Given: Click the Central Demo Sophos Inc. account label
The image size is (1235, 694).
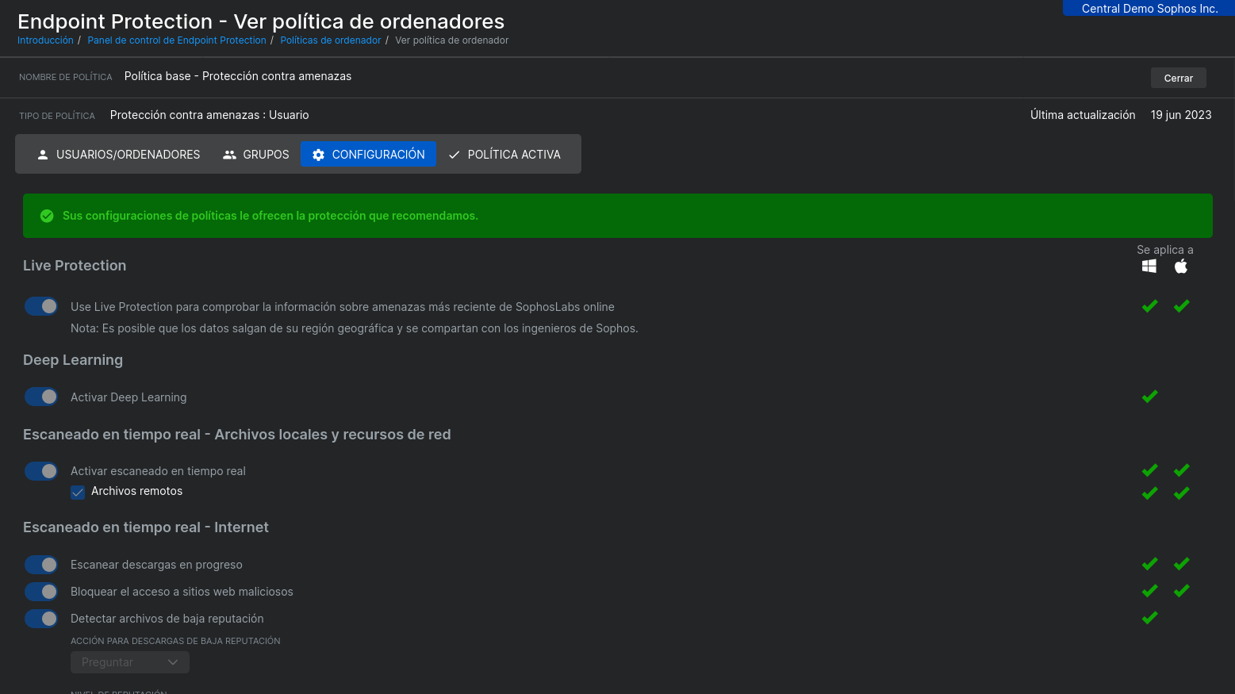Looking at the screenshot, I should point(1149,9).
